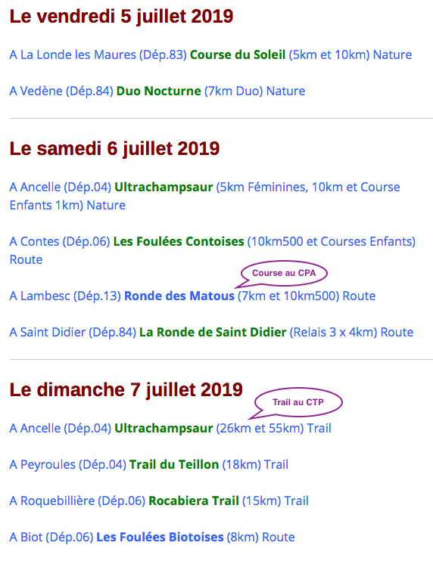Screen dimensions: 433x561
Task: Click 'A Lambesc (Dép.13)' location text
Action: point(65,296)
